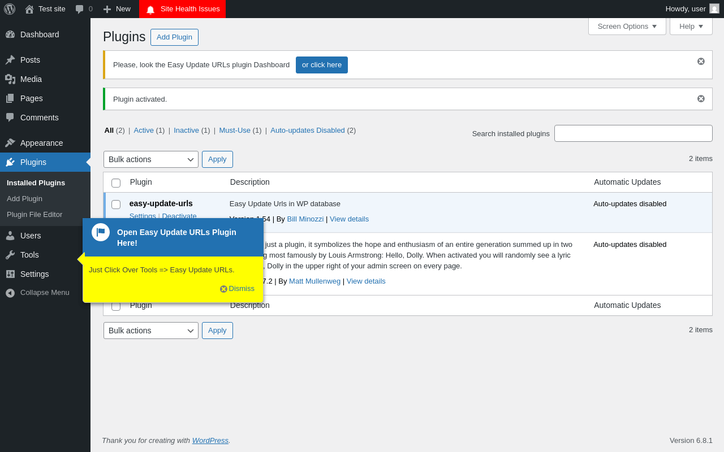Open bottom Bulk actions dropdown

click(x=151, y=331)
